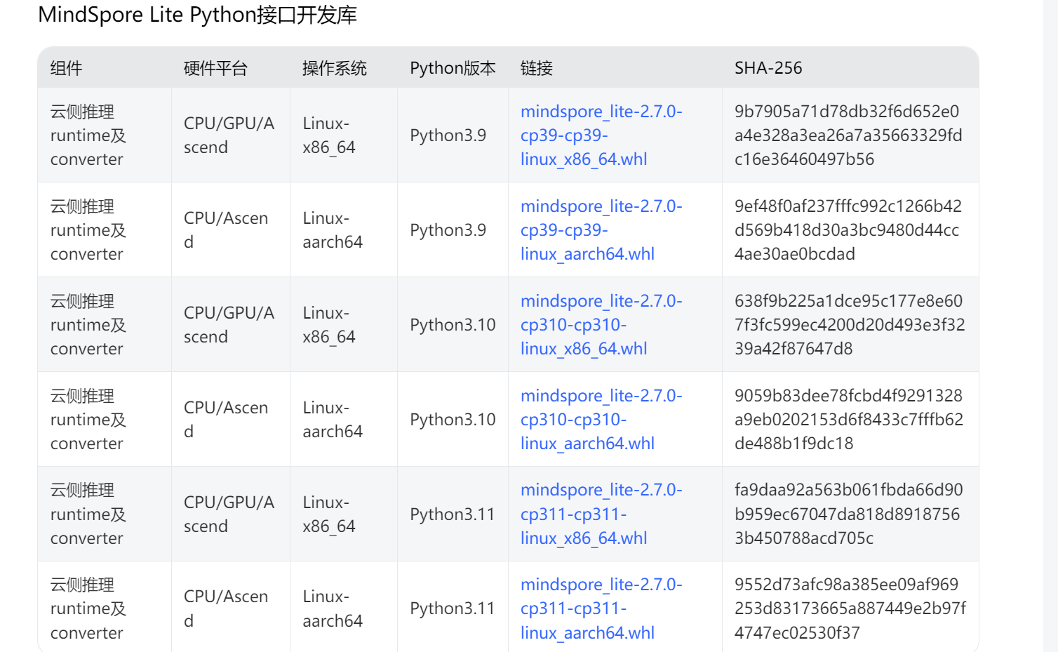Click the 操作系统 column header
The height and width of the screenshot is (652, 1058).
(x=333, y=68)
